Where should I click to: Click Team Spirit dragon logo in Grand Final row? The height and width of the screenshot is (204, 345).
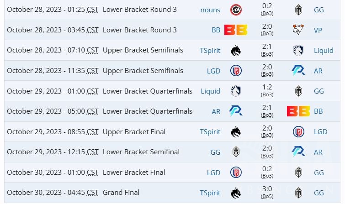coord(236,193)
